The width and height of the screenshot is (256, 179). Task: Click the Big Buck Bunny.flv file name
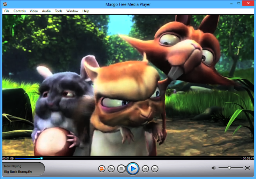coord(18,171)
